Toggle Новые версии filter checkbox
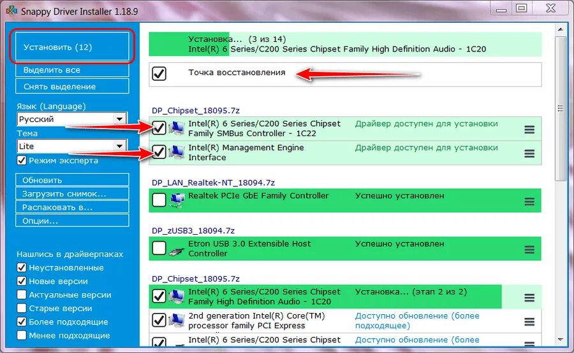 coord(22,281)
